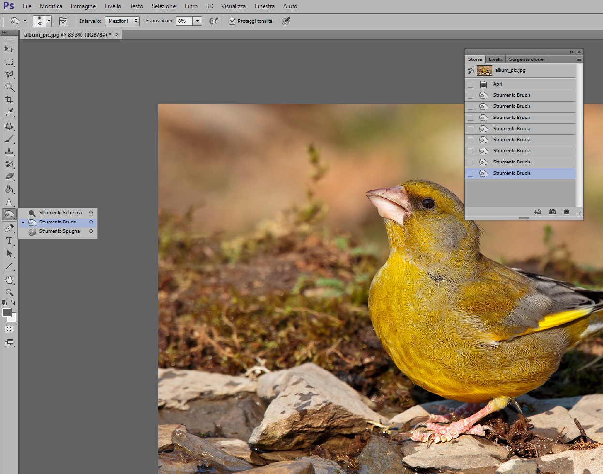The height and width of the screenshot is (474, 603).
Task: Toggle Quick Mask mode
Action: (x=9, y=329)
